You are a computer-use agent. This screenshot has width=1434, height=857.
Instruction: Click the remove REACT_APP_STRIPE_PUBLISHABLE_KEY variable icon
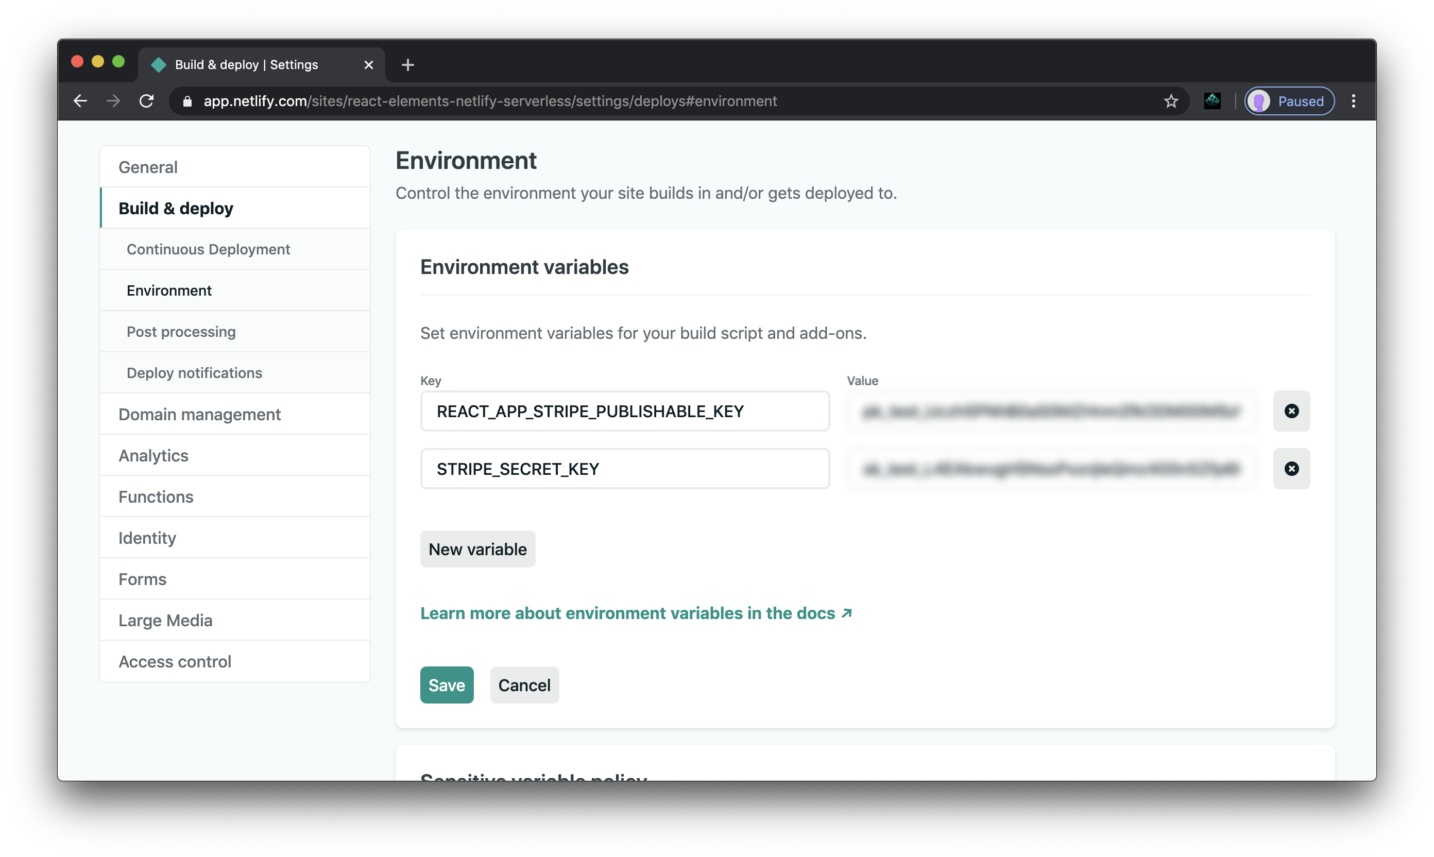pos(1291,411)
